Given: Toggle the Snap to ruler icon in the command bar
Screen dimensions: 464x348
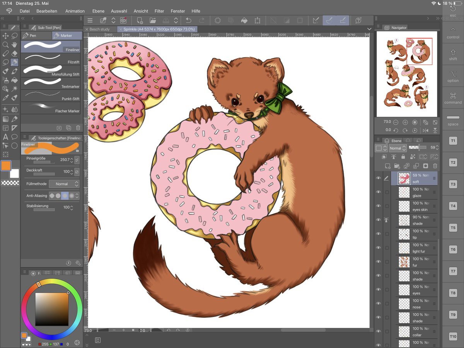Looking at the screenshot, I should pyautogui.click(x=316, y=20).
